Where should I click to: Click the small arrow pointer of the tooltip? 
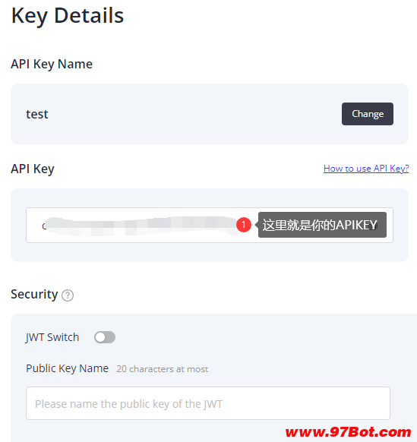pos(257,225)
